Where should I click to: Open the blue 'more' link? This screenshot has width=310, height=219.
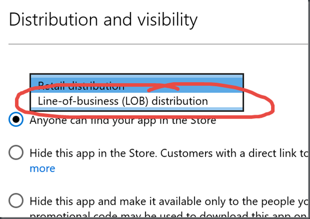[42, 168]
